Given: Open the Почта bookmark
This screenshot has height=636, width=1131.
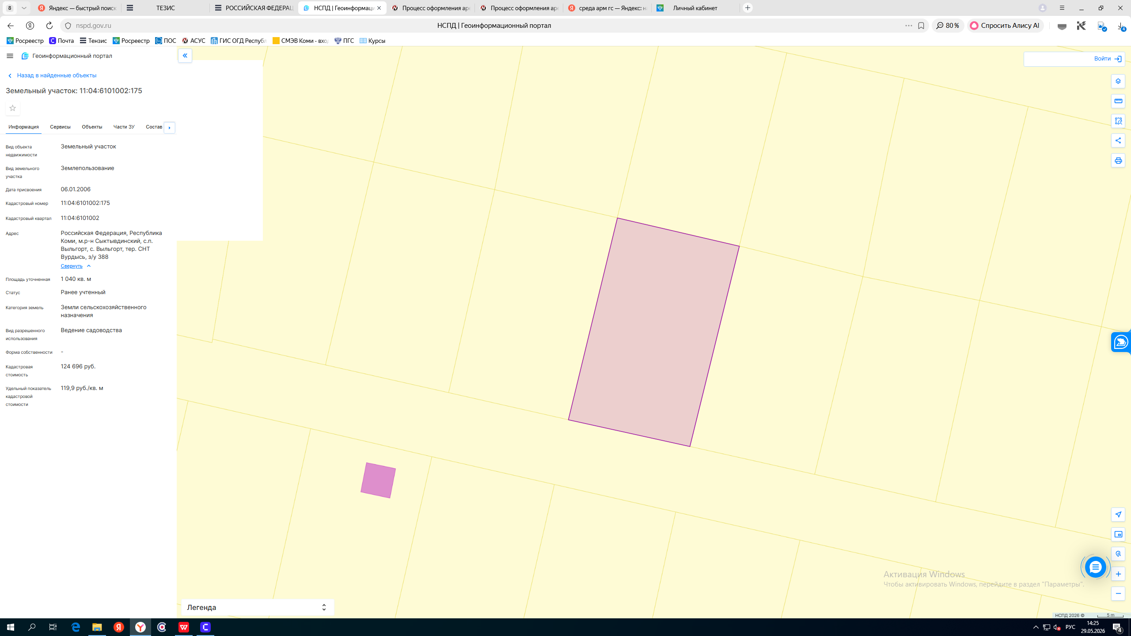Looking at the screenshot, I should (x=61, y=41).
